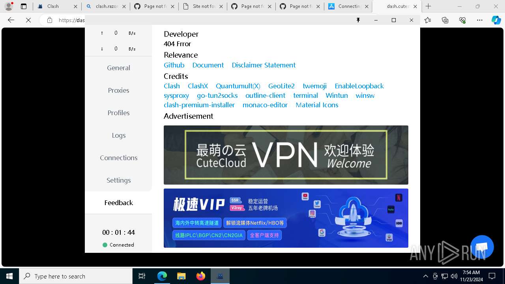Open the Logs section
Screen dimensions: 505x284
click(x=118, y=135)
